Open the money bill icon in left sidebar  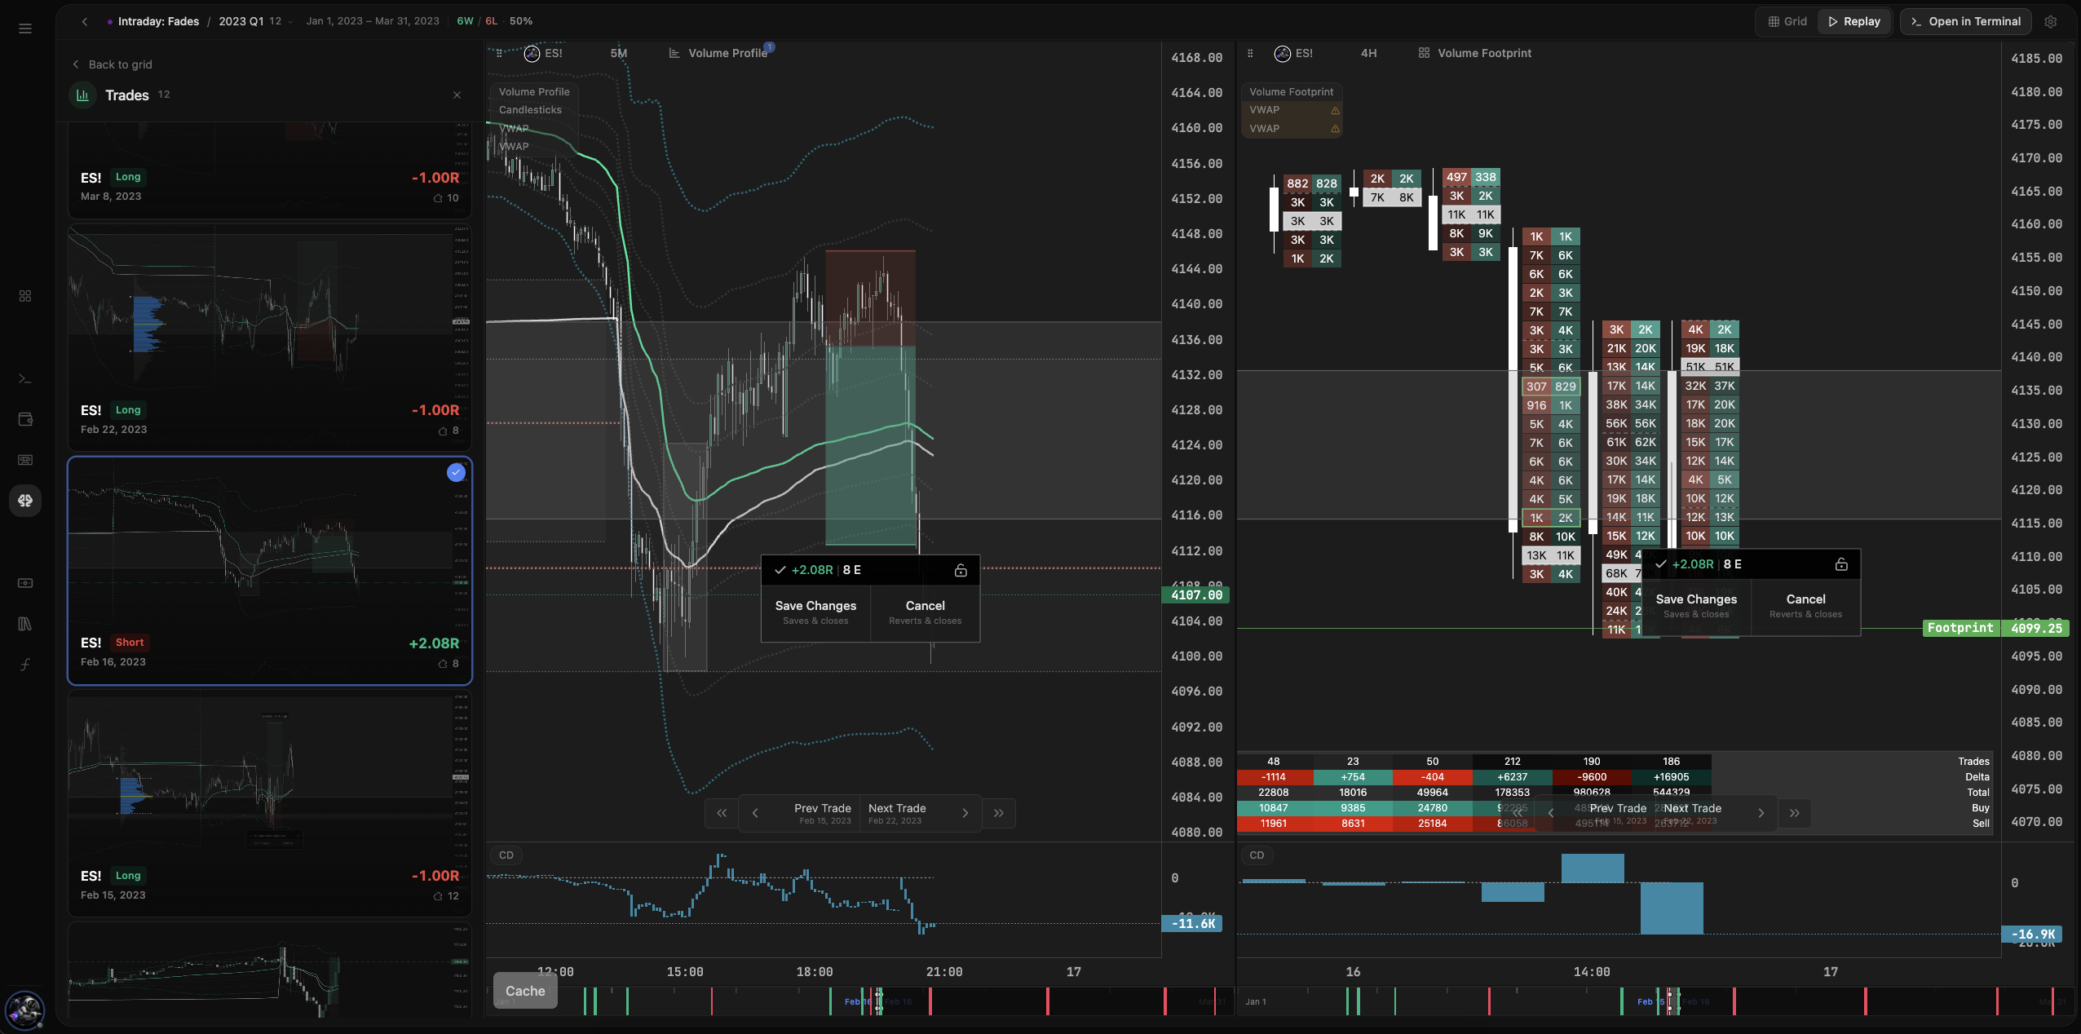coord(25,582)
